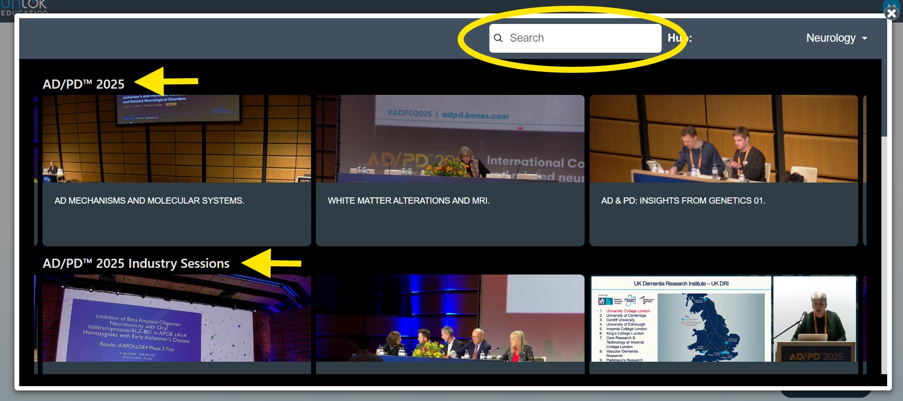
Task: Click the Unlok Education logo
Action: (24, 7)
